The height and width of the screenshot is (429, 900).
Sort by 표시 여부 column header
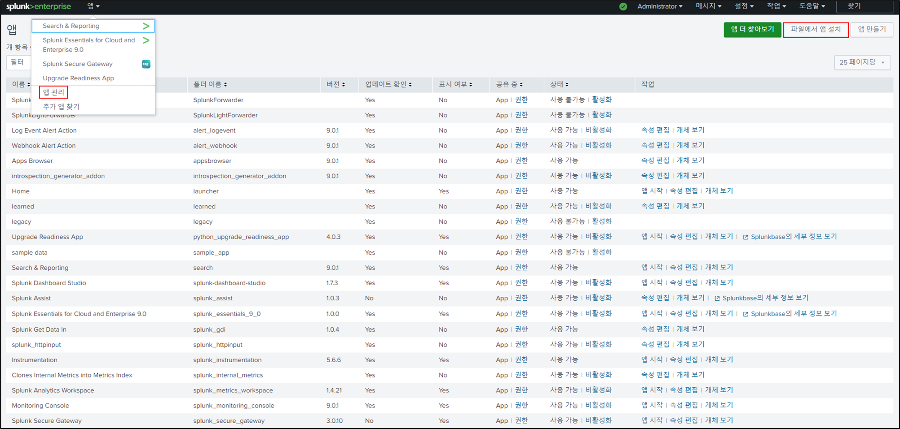[x=455, y=84]
